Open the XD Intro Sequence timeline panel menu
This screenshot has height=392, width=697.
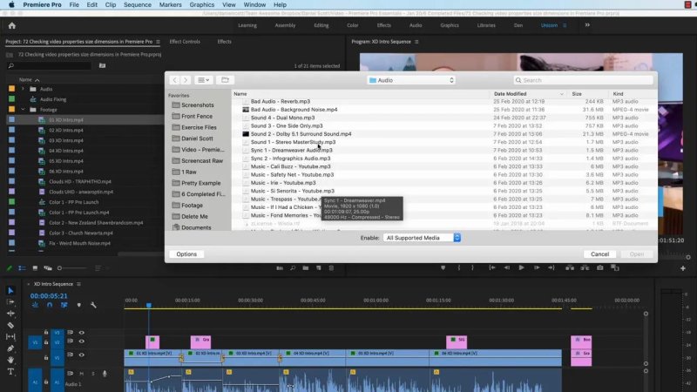pos(78,284)
